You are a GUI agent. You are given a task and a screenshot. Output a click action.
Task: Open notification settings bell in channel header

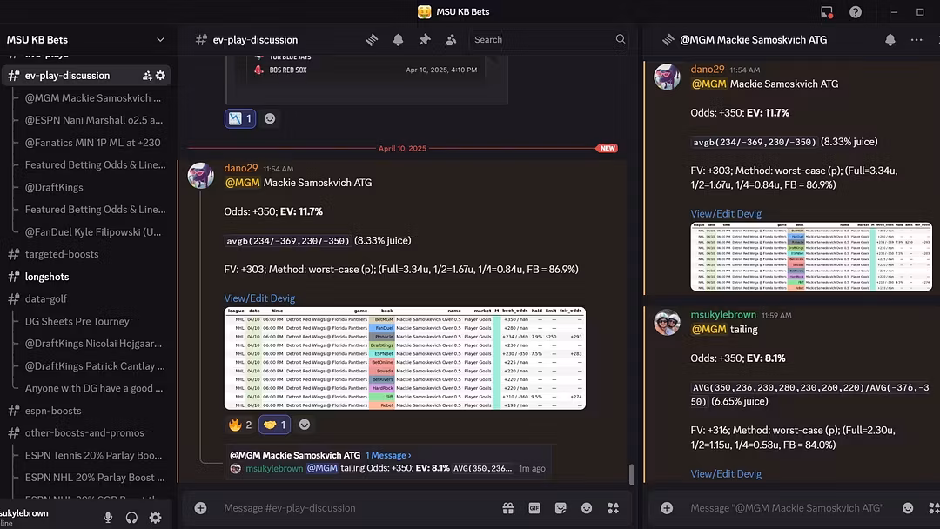(398, 39)
